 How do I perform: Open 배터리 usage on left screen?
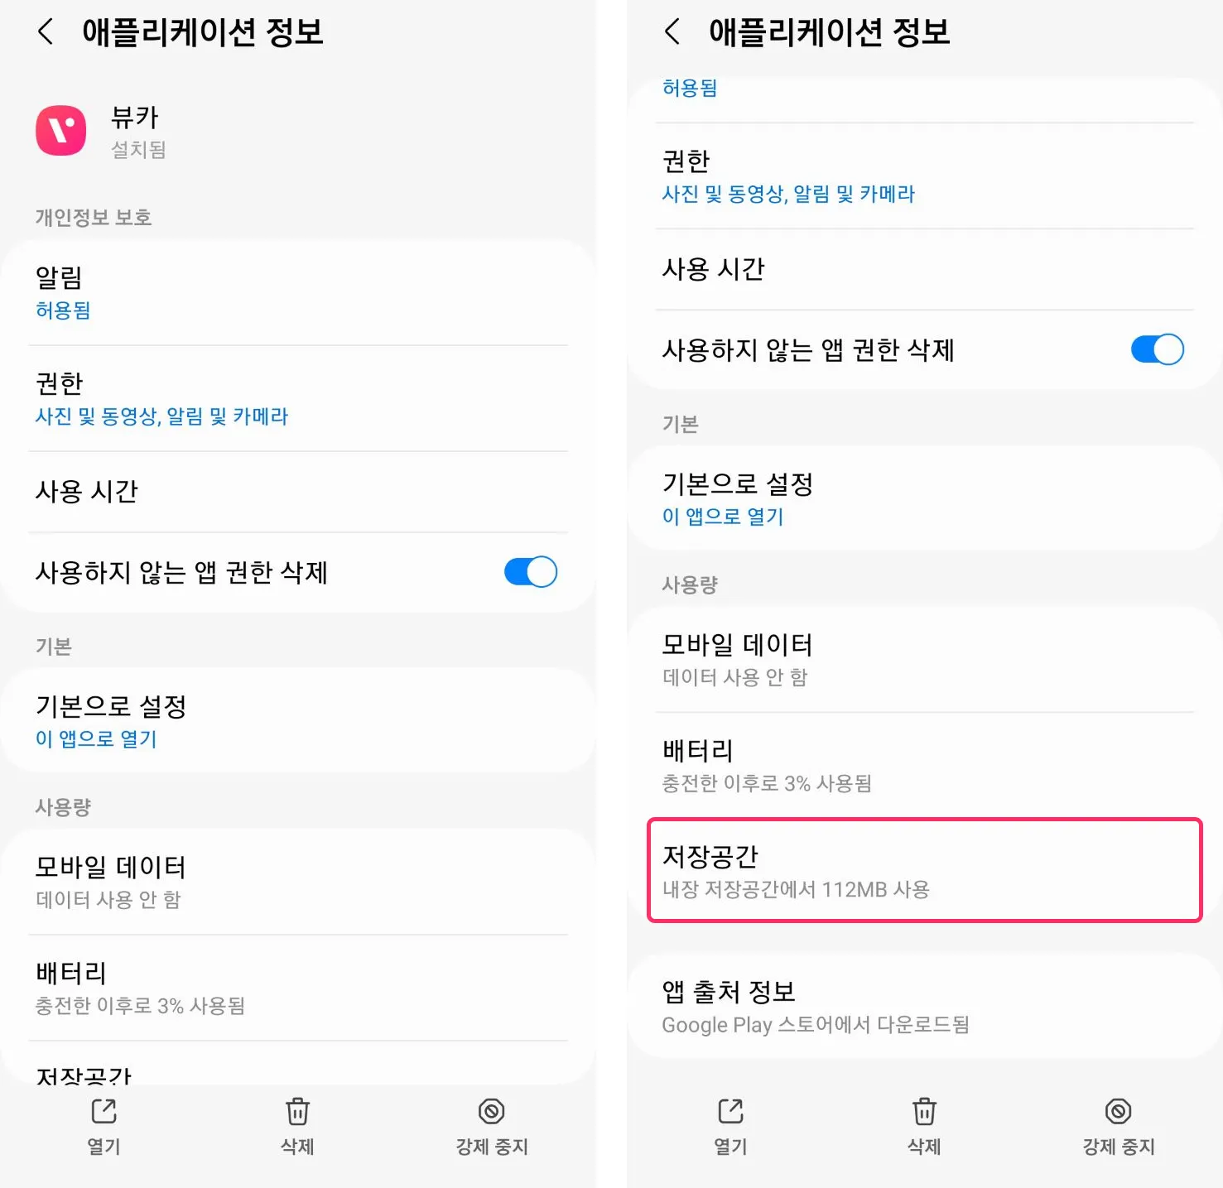298,988
